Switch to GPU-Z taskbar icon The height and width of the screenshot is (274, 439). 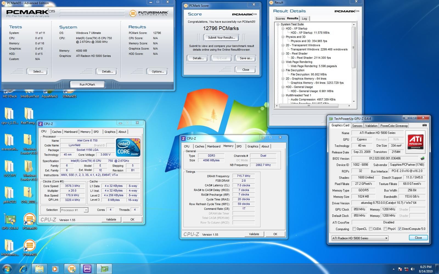click(x=104, y=269)
